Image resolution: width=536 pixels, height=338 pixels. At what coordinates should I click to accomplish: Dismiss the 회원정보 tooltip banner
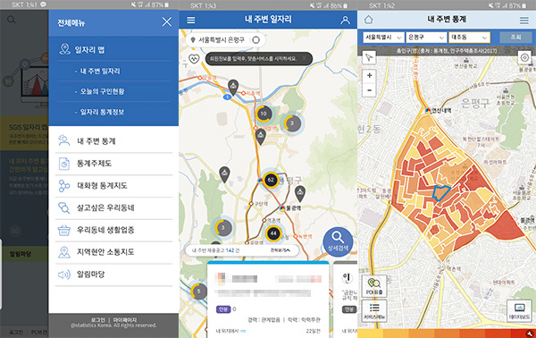click(304, 58)
